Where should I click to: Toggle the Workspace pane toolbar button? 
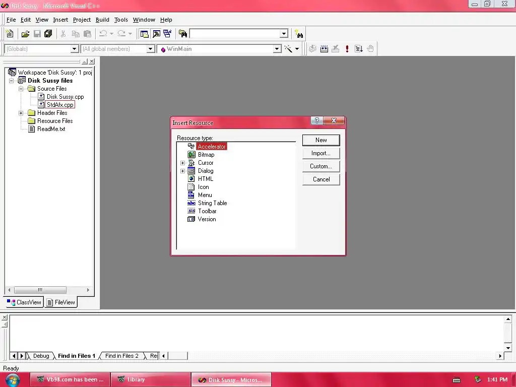pyautogui.click(x=144, y=34)
